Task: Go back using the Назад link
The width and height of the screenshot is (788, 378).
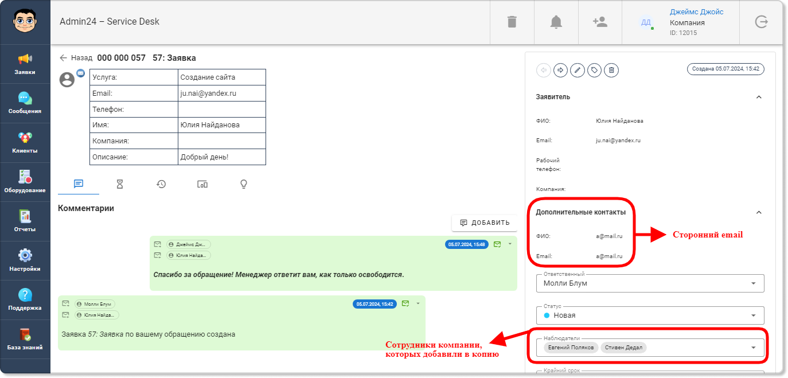Action: click(x=76, y=58)
